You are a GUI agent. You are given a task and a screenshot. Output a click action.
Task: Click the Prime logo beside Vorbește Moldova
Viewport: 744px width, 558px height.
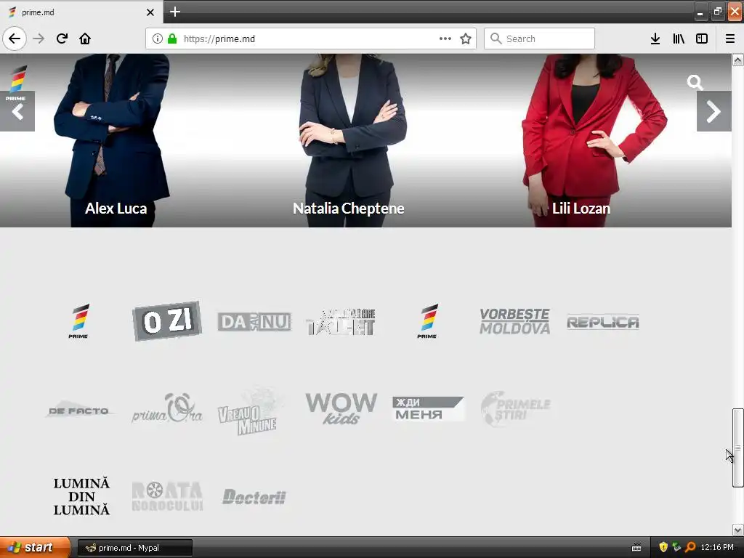[427, 322]
